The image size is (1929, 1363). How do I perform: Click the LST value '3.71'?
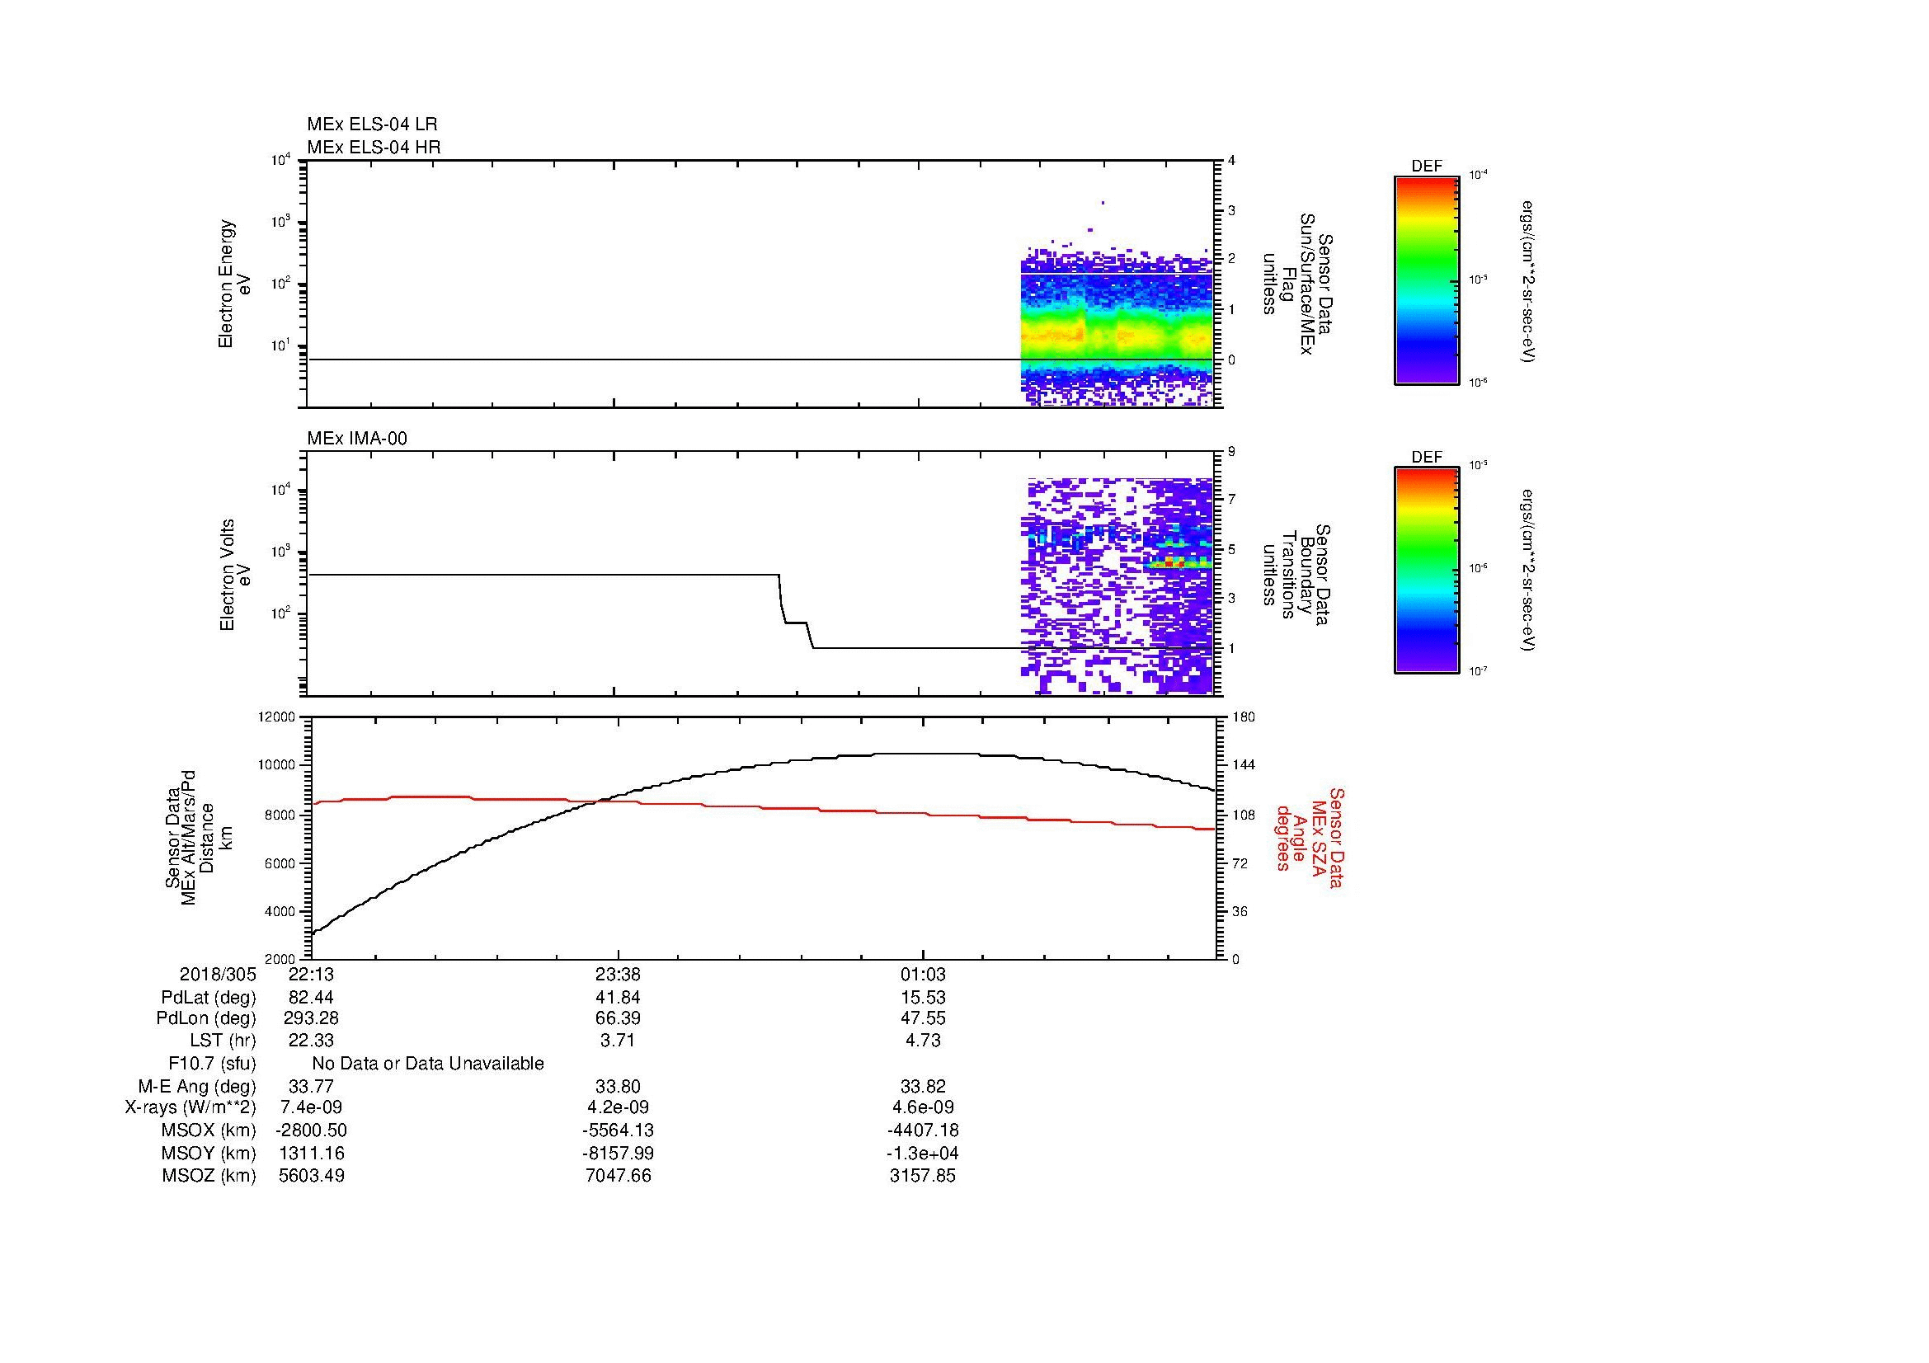[618, 1041]
